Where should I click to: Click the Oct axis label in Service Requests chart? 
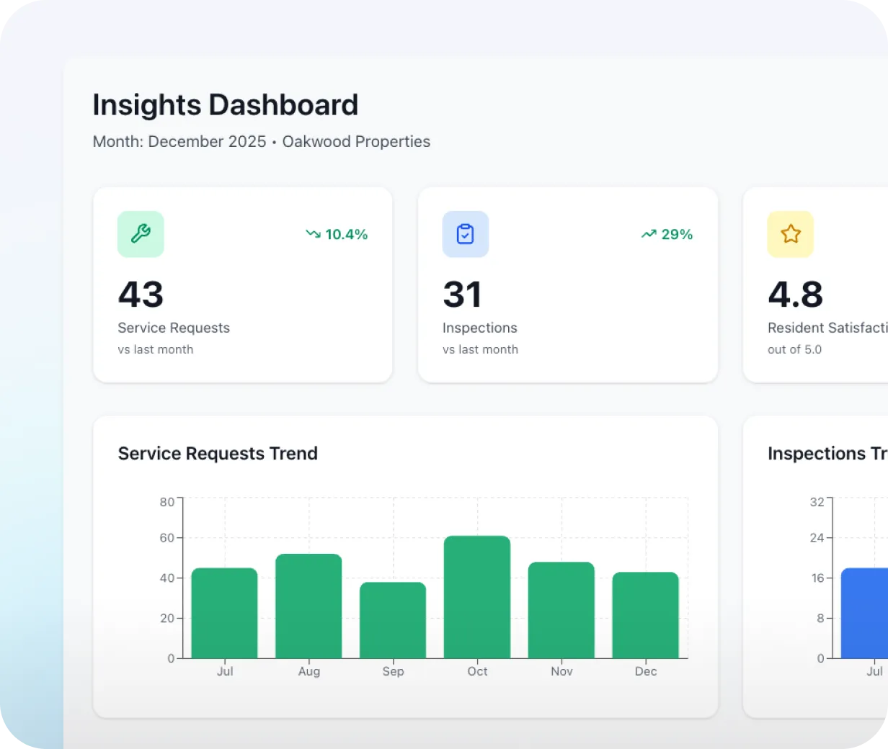[x=477, y=671]
